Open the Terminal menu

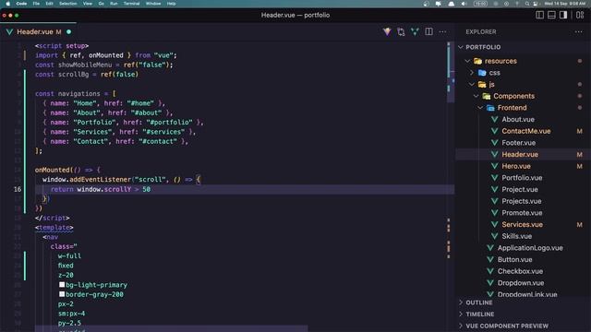pos(131,4)
